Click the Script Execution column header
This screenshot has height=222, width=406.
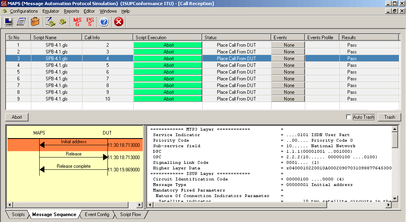pyautogui.click(x=168, y=38)
